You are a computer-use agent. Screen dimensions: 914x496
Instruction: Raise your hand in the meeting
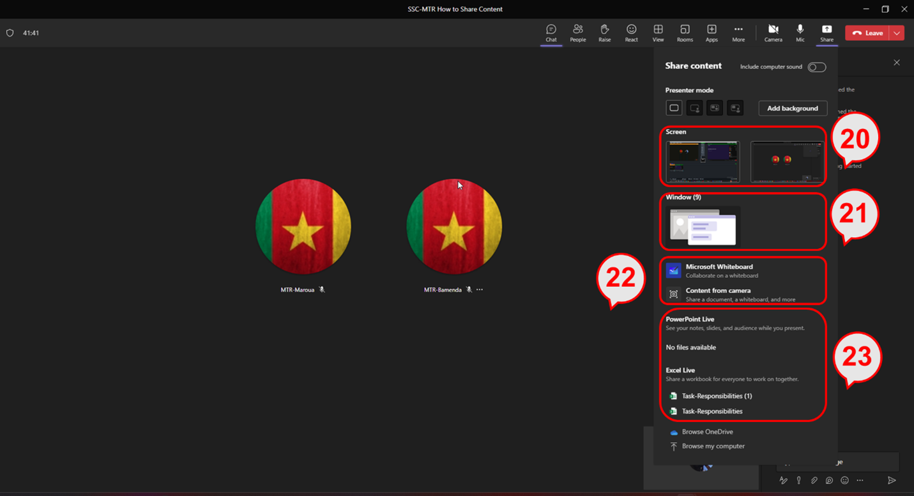[604, 33]
